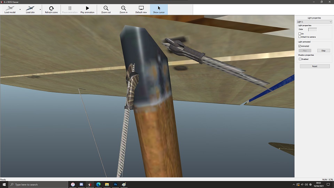Expand the Load model dropdown arrow
The width and height of the screenshot is (334, 188).
(x=20, y=10)
